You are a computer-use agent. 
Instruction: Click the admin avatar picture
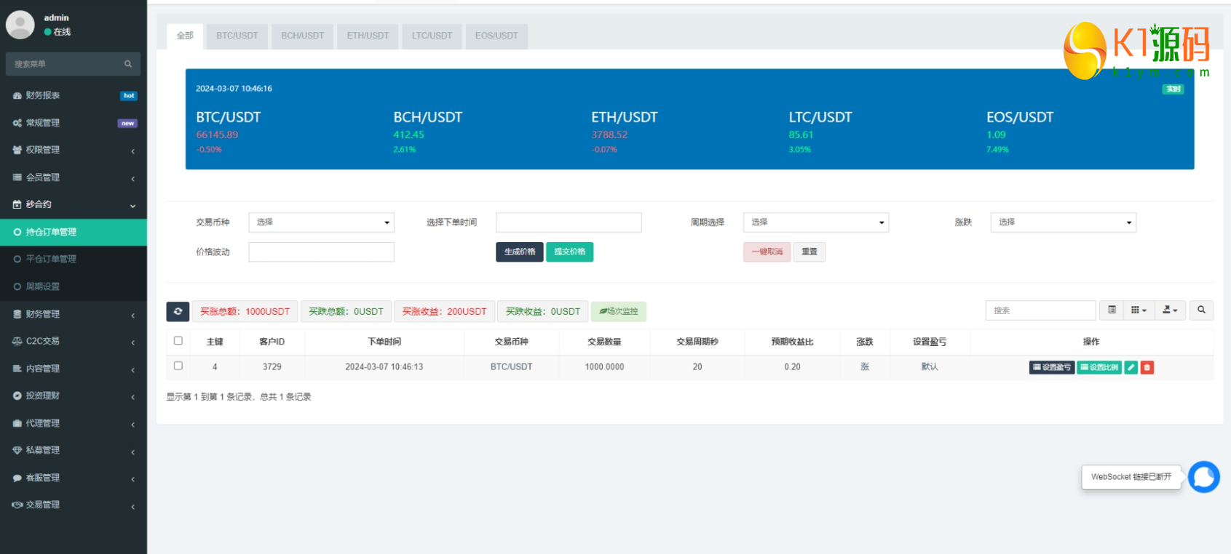(20, 25)
